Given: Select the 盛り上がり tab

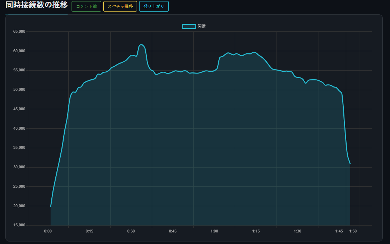Looking at the screenshot, I should pos(154,6).
